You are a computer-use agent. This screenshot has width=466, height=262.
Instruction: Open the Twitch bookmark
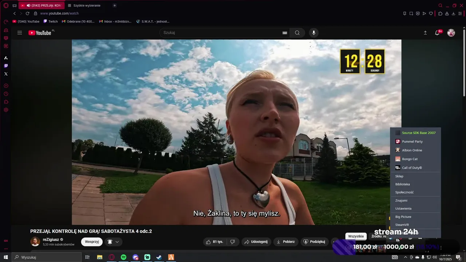tap(51, 21)
